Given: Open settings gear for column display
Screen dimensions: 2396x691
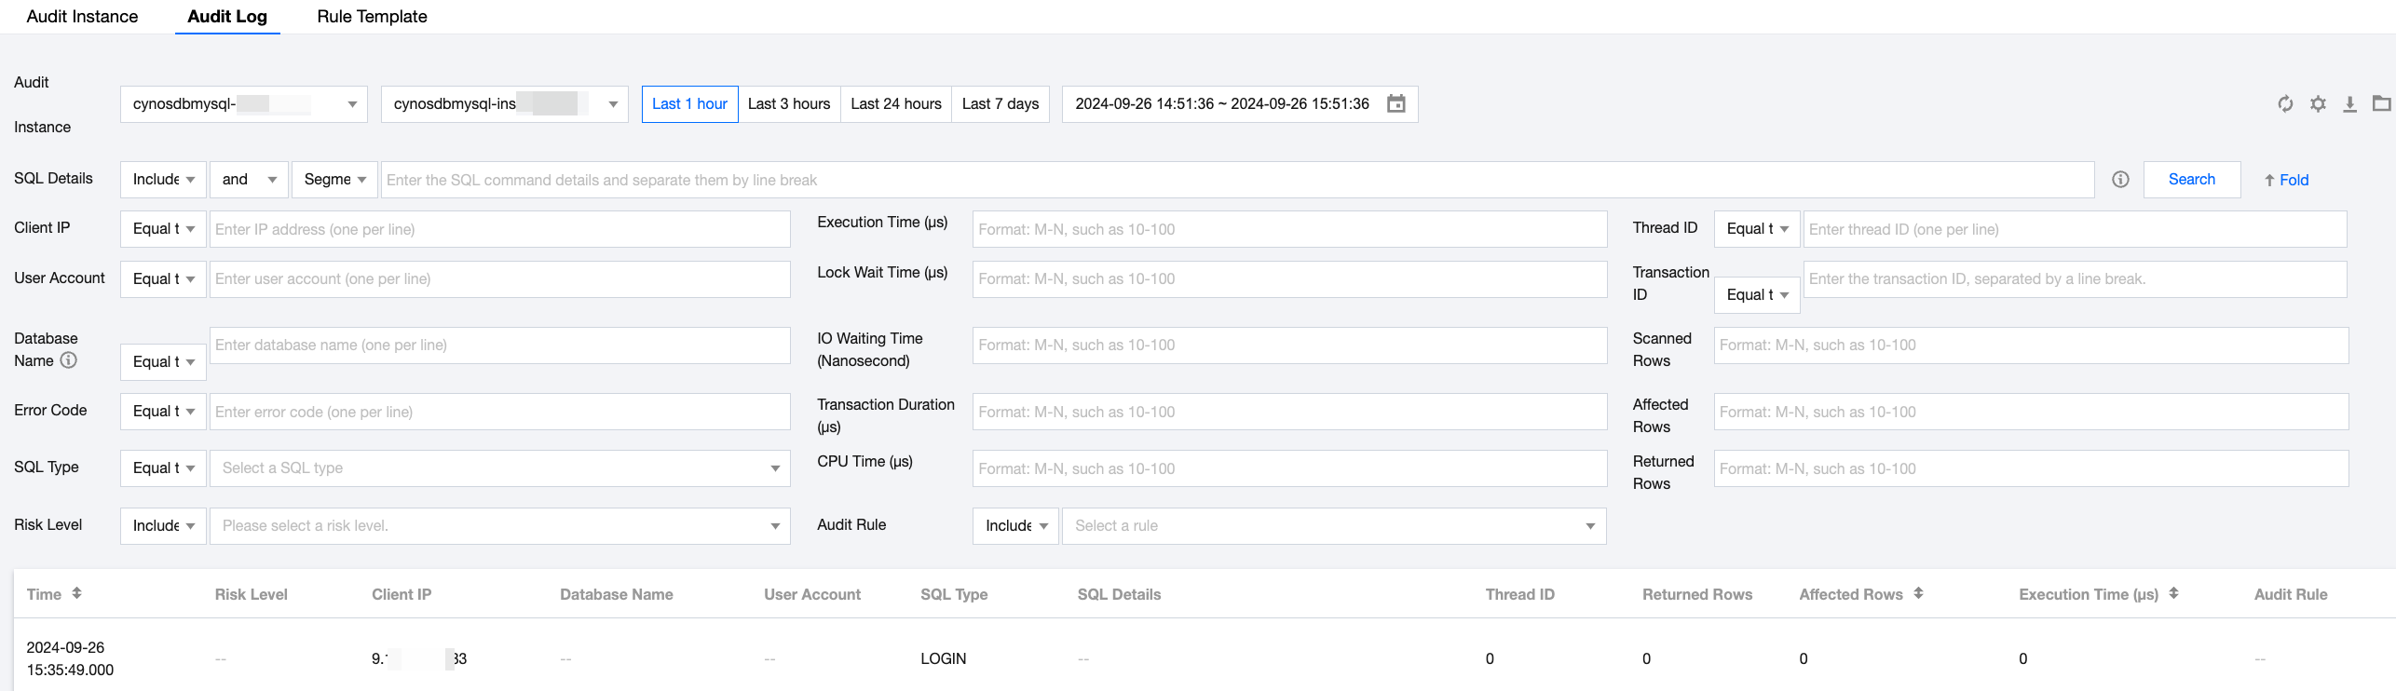Looking at the screenshot, I should pyautogui.click(x=2318, y=104).
